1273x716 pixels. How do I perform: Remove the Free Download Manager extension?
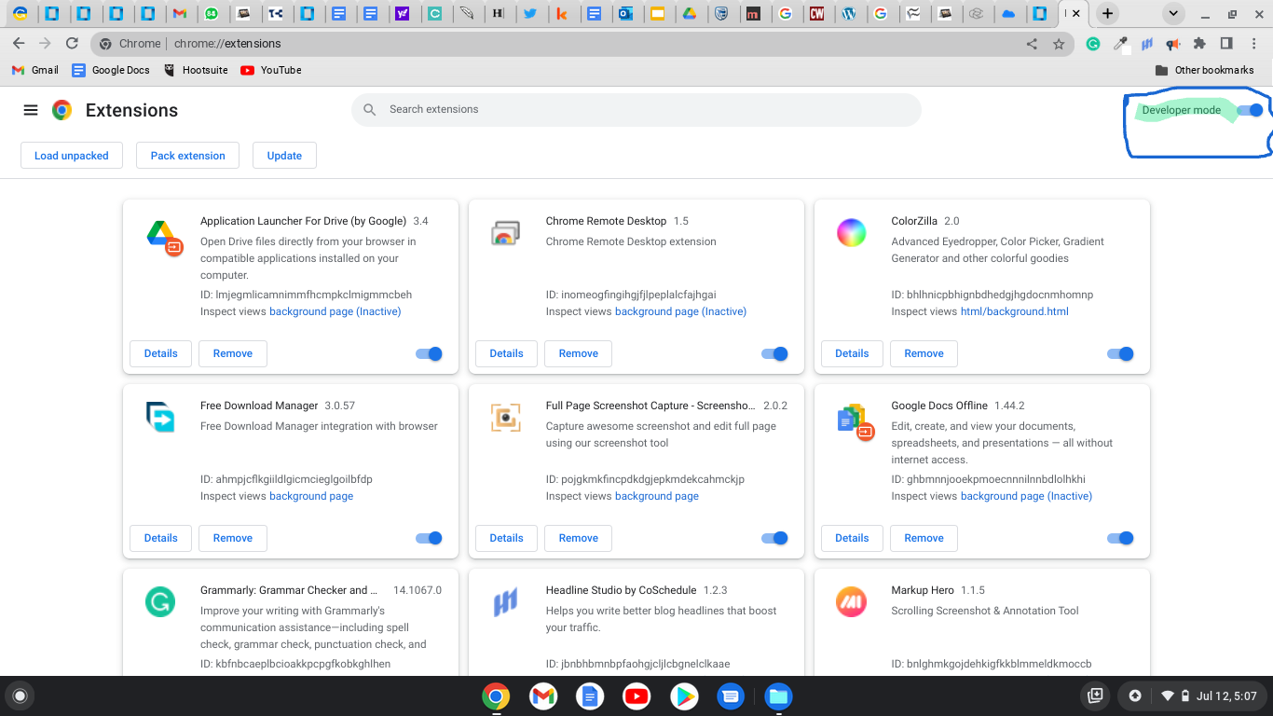point(233,538)
